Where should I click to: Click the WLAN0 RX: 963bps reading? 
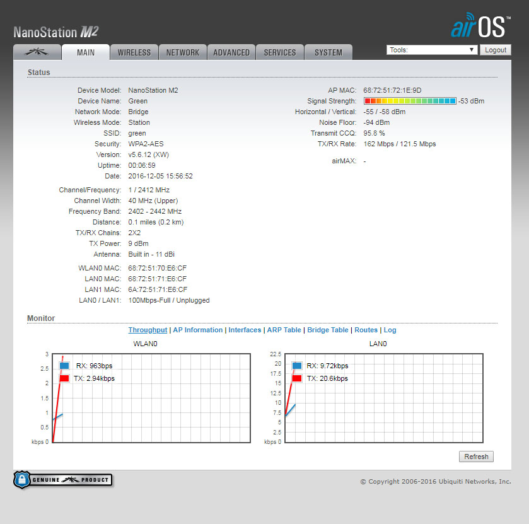94,366
